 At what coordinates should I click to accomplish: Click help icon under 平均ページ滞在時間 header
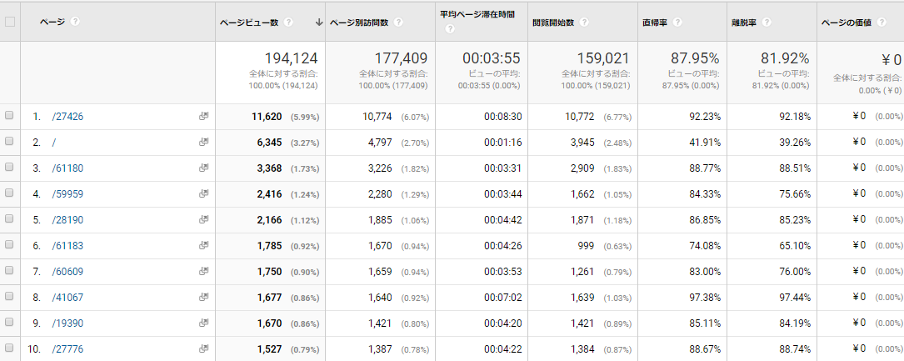point(450,28)
